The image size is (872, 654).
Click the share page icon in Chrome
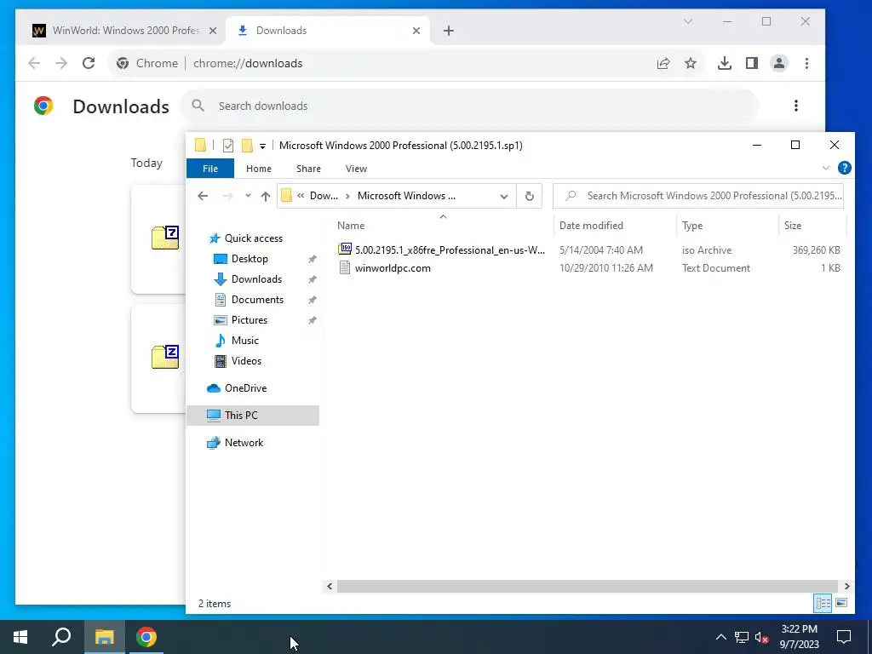click(663, 63)
